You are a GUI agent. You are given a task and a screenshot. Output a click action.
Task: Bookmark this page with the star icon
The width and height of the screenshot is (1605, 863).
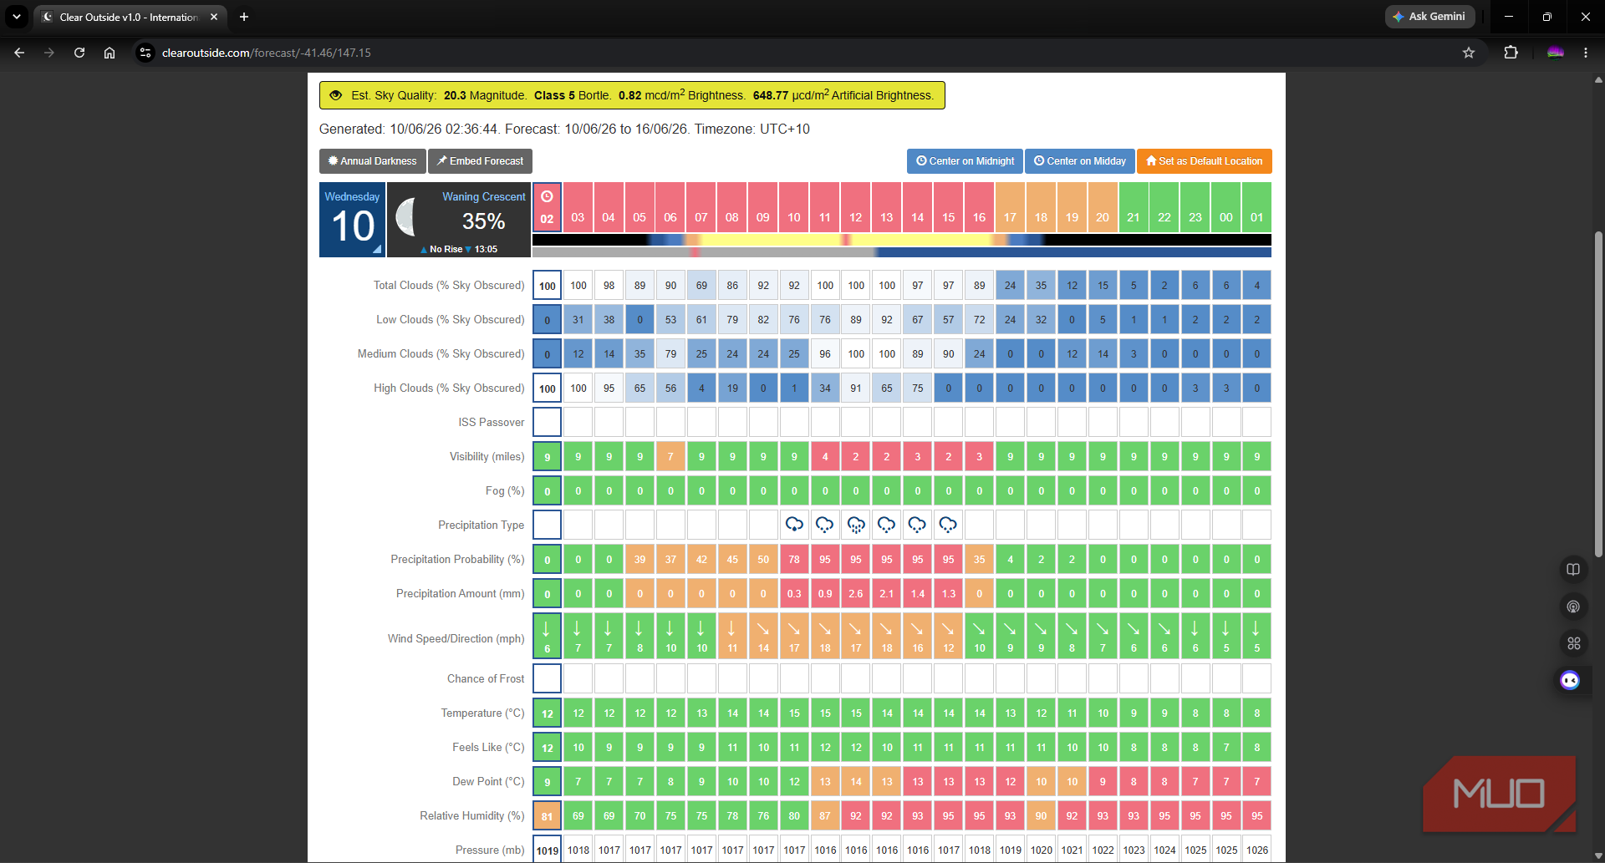[x=1469, y=53]
